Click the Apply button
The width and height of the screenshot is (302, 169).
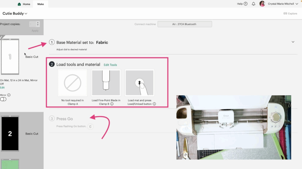click(x=35, y=31)
